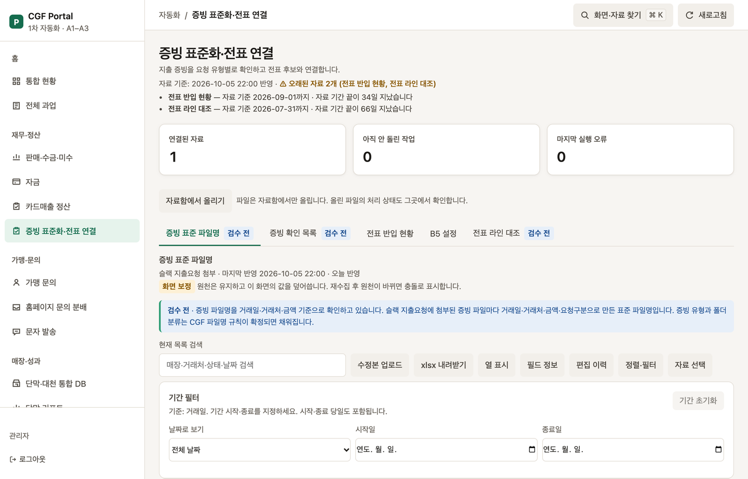
Task: Click the 관리자 user label
Action: (x=19, y=436)
